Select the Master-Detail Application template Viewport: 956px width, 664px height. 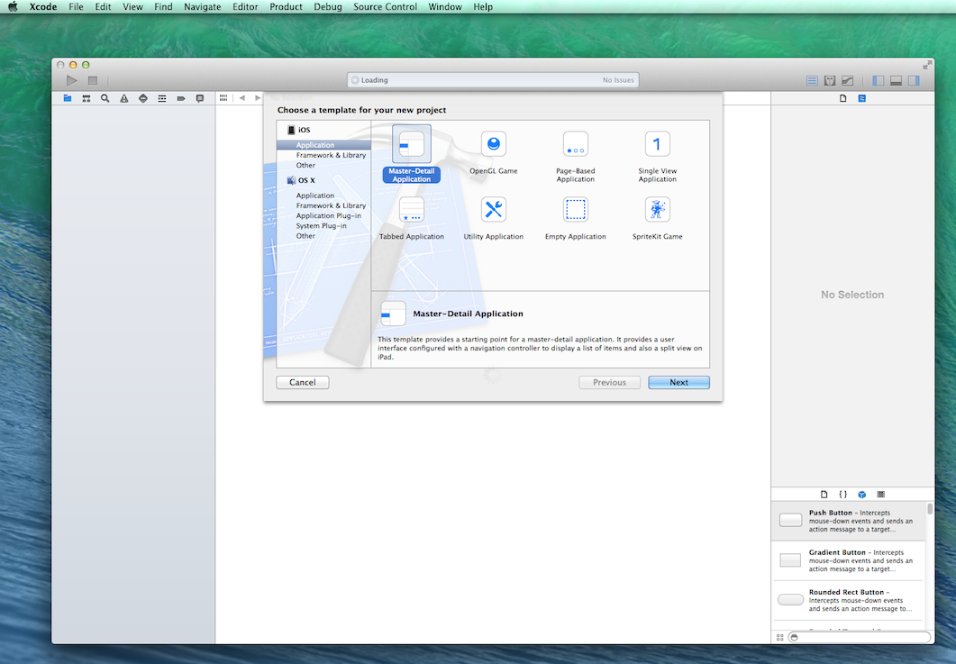tap(412, 154)
